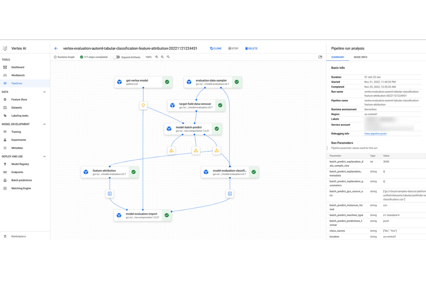Click the Batch predictions icon
The image size is (426, 284).
point(5,180)
